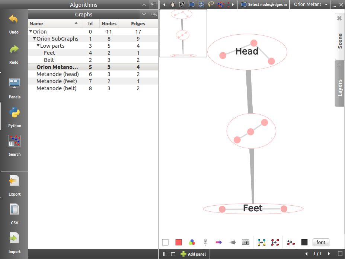Screen dimensions: 345x259
Task: Toggle the purple edge arrow icon
Action: (x=218, y=242)
